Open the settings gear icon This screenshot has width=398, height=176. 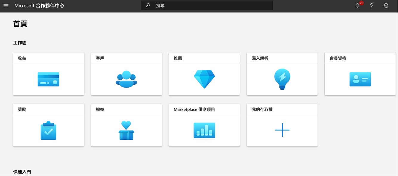[386, 6]
